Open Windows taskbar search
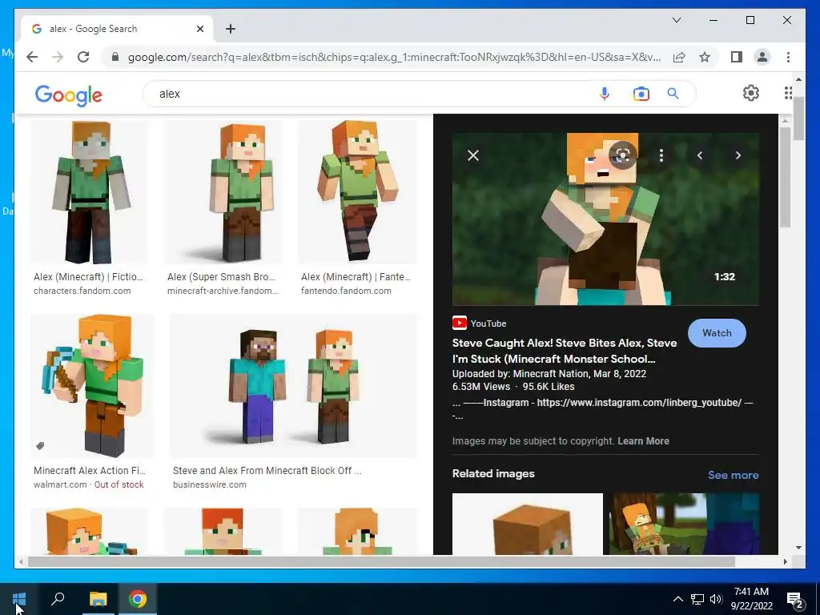820x615 pixels. (58, 599)
